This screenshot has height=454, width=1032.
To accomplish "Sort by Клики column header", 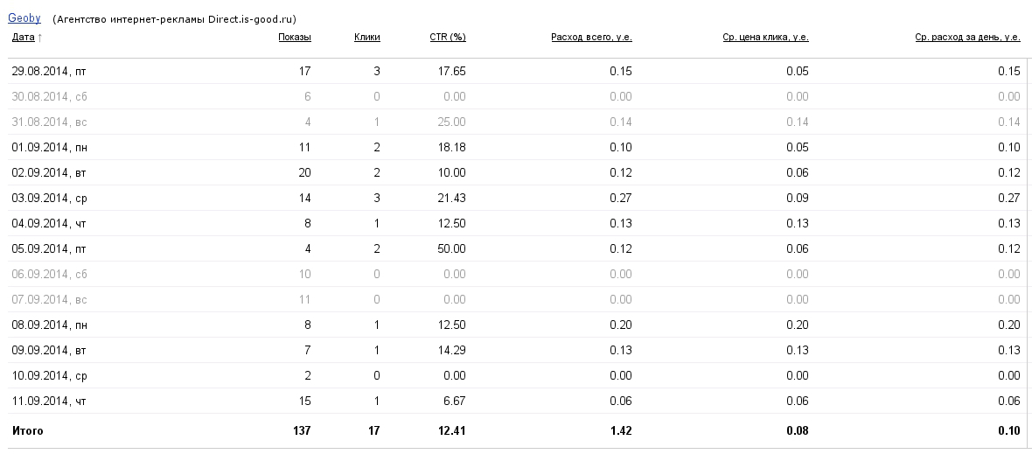I will click(366, 37).
